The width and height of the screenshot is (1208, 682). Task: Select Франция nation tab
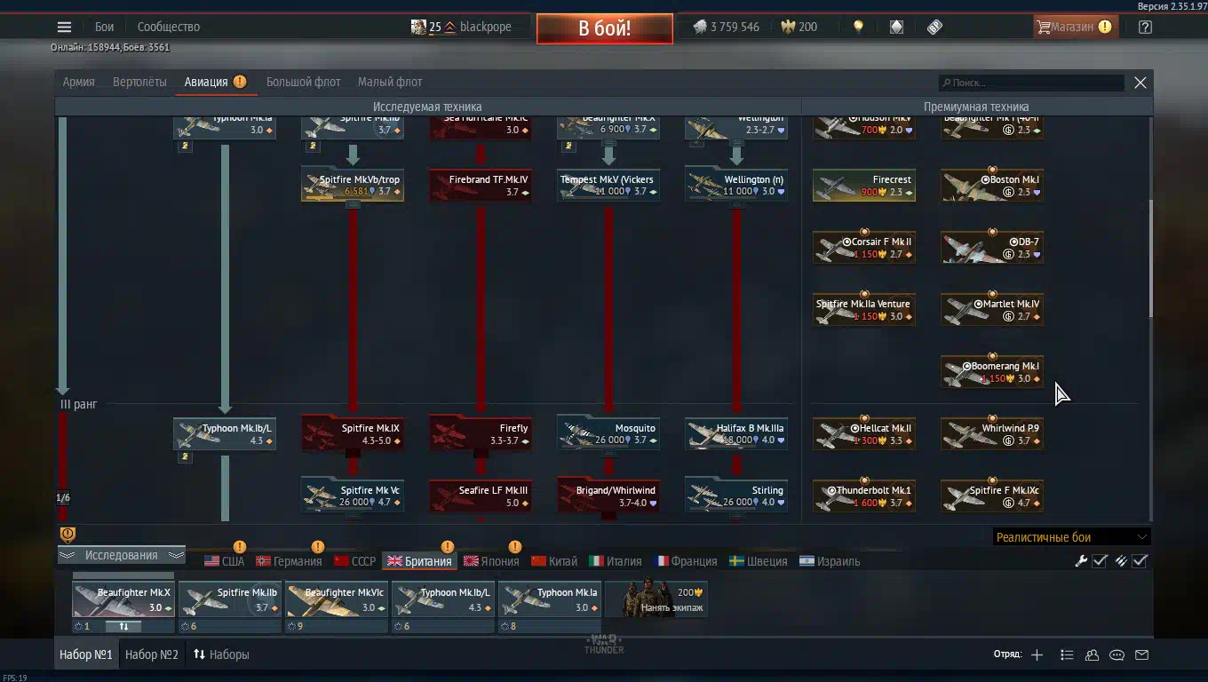pyautogui.click(x=685, y=561)
